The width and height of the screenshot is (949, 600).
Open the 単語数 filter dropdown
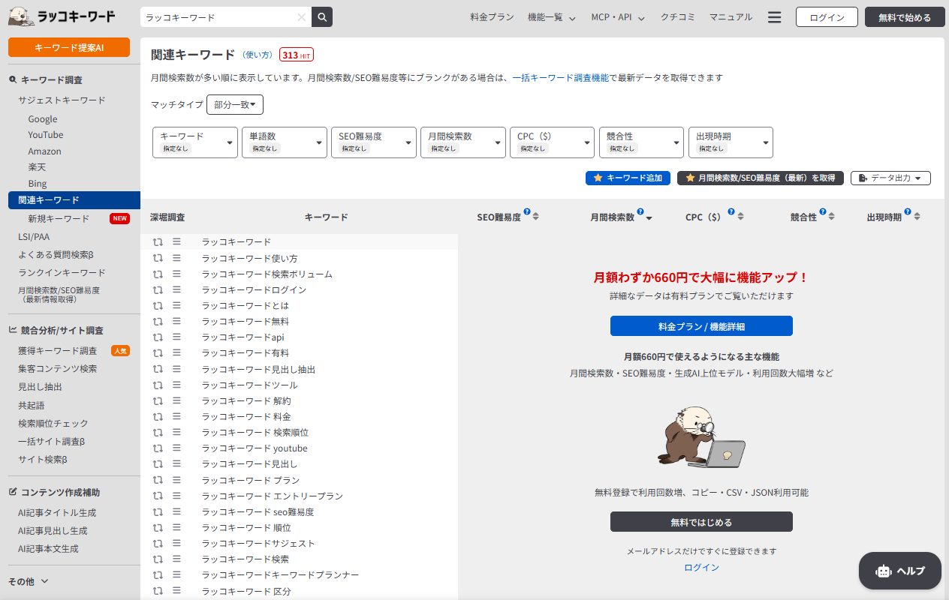285,142
